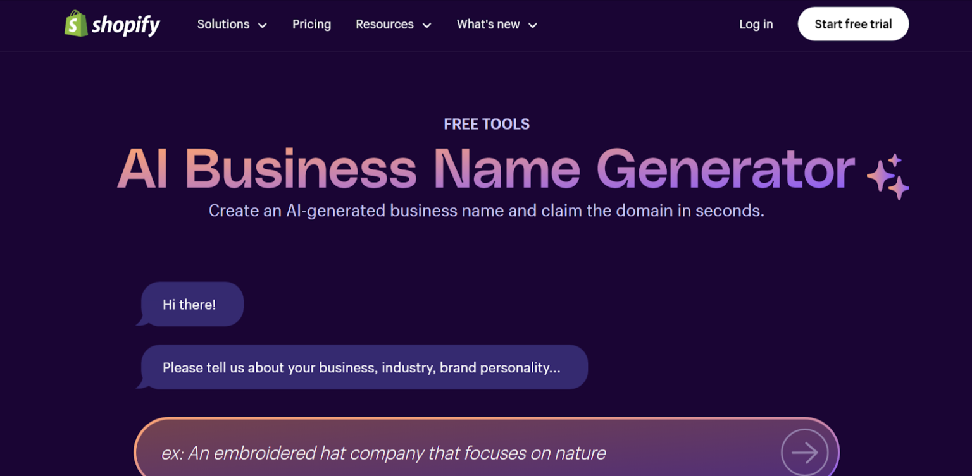Click the green Shopify bag logo
972x476 pixels.
76,24
